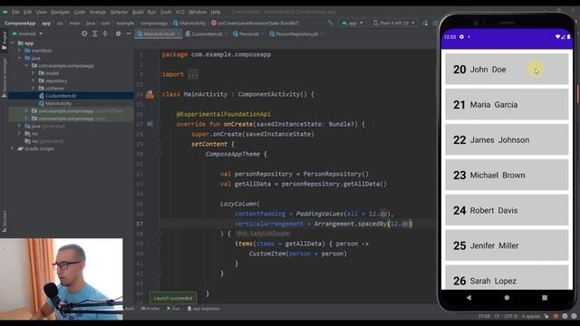Switch to the Person.kt editor tab
Viewport: 580px width, 326px height.
click(x=248, y=34)
